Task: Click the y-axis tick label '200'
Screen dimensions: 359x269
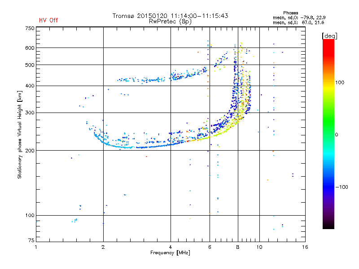Action: pos(30,151)
